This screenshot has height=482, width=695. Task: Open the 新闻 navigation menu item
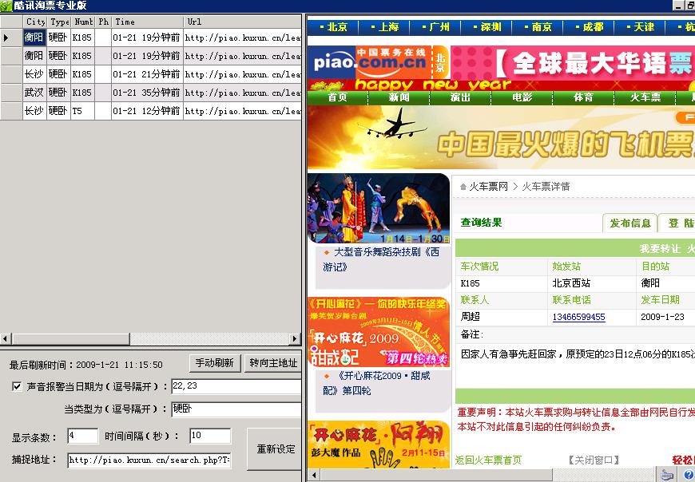click(399, 97)
